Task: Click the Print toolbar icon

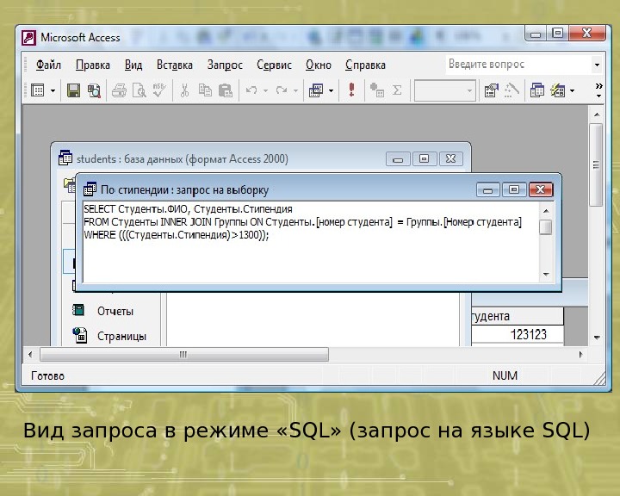Action: tap(119, 90)
